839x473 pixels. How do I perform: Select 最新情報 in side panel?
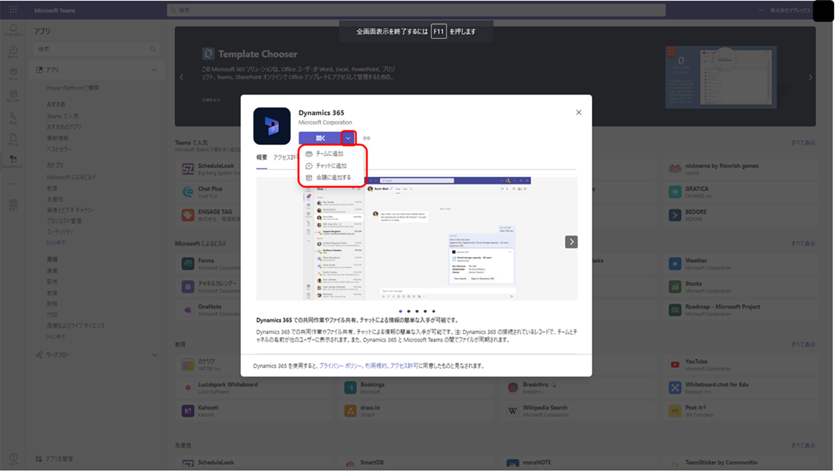58,138
